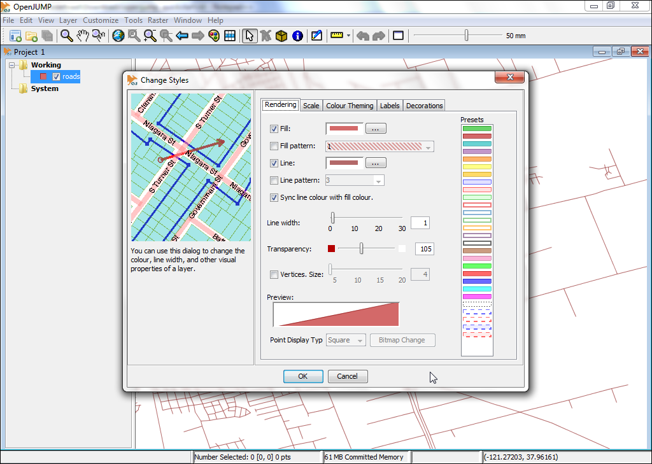The image size is (652, 464).
Task: Click the Redo toolbar arrow
Action: tap(379, 36)
